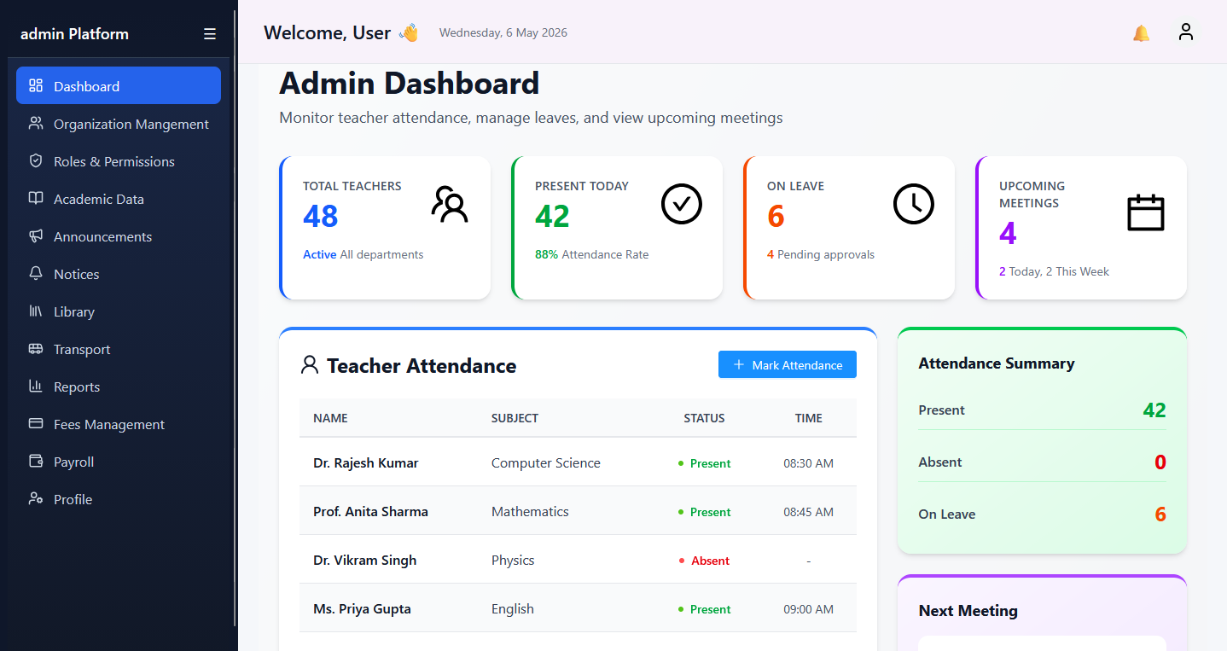Click the Dashboard grid icon in sidebar

click(x=36, y=85)
